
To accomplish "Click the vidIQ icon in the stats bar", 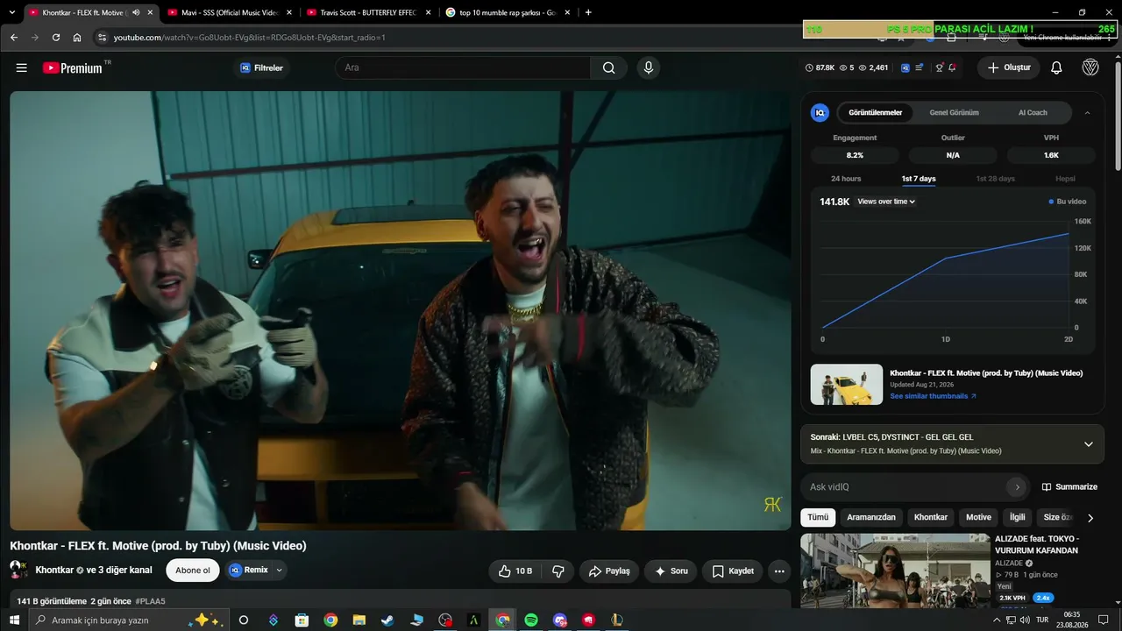I will (x=905, y=67).
